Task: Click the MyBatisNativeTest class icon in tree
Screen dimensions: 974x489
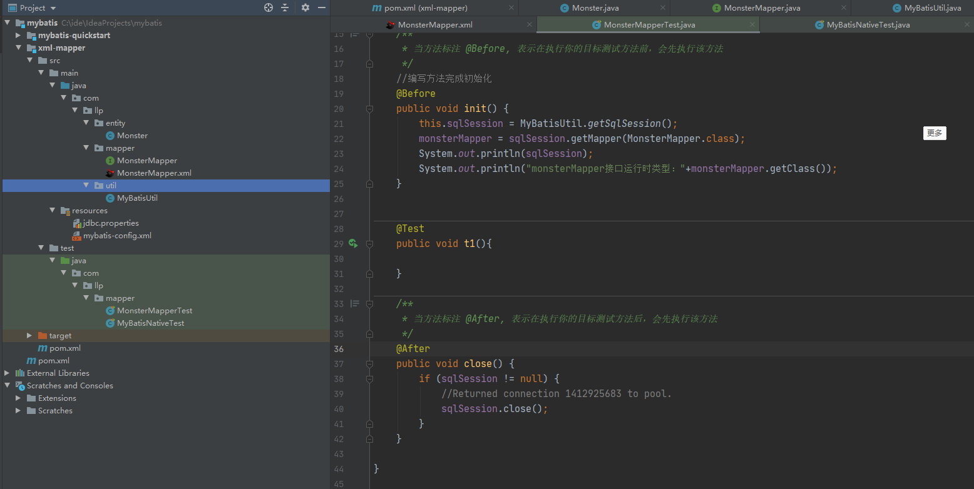Action: [110, 323]
